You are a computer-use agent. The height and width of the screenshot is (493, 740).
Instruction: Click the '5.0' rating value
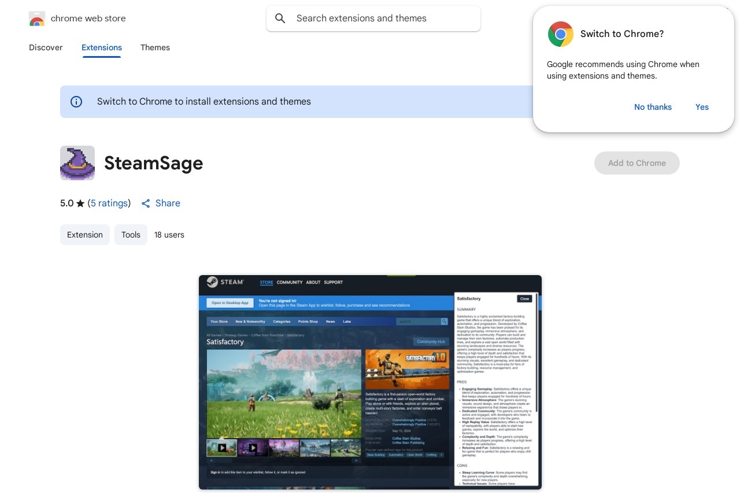click(66, 203)
